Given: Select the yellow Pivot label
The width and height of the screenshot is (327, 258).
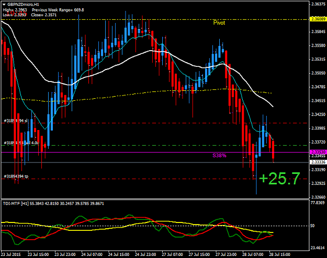Looking at the screenshot, I should click(x=219, y=22).
